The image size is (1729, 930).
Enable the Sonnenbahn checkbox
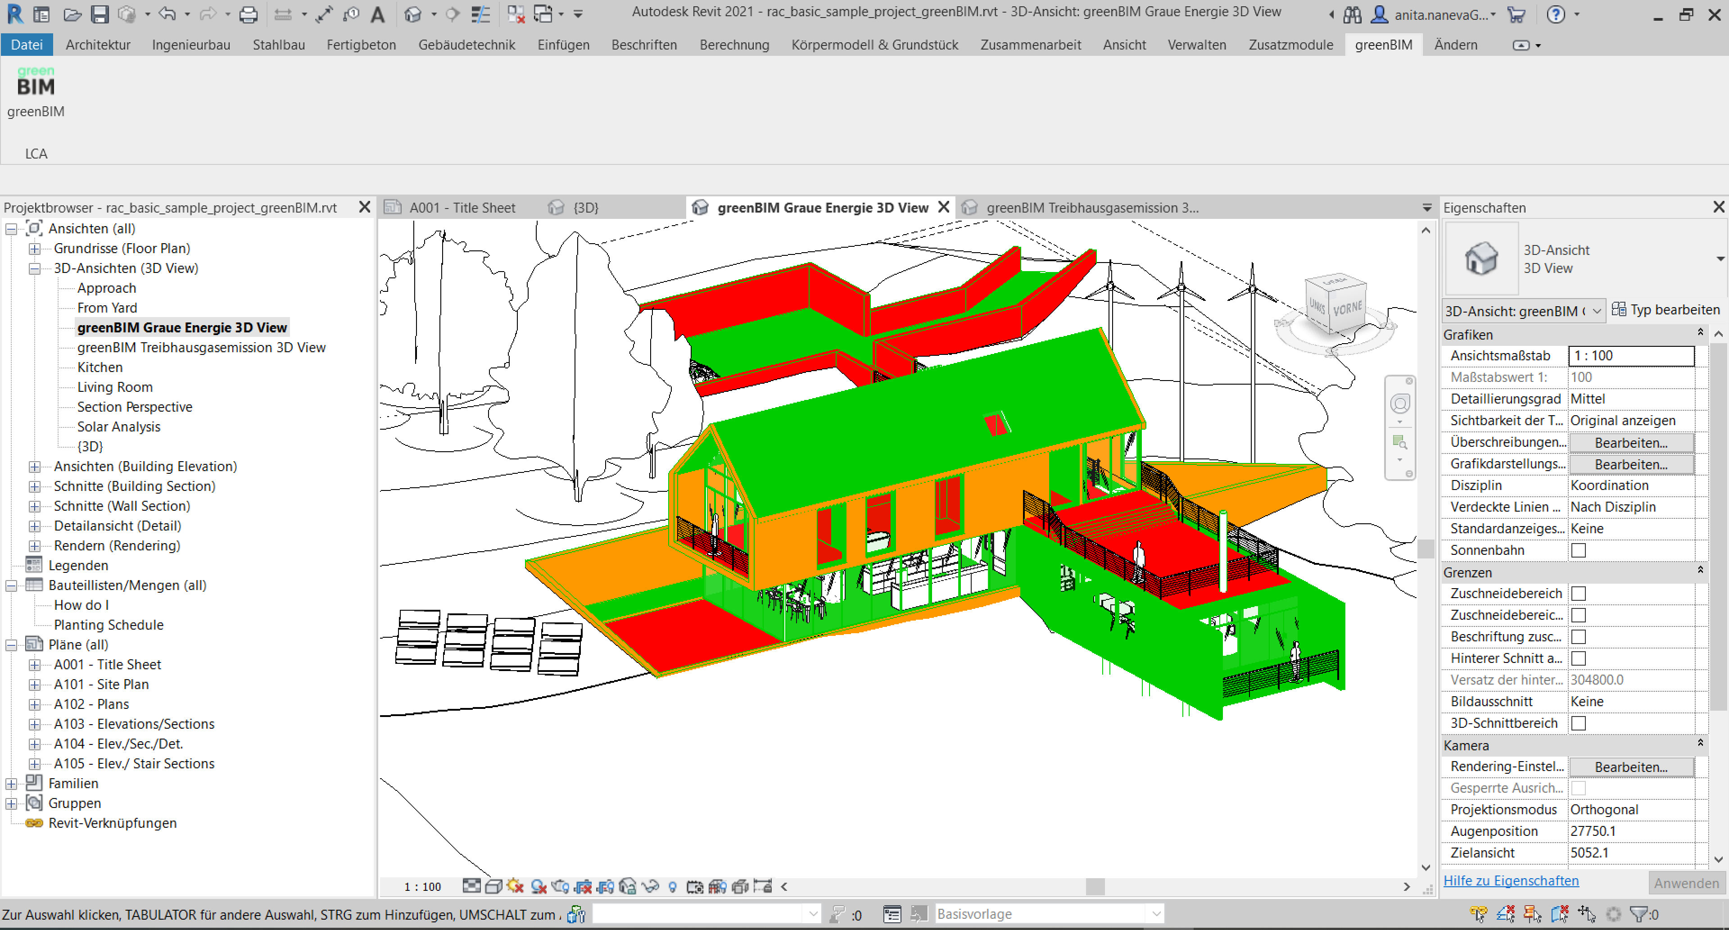click(x=1578, y=550)
